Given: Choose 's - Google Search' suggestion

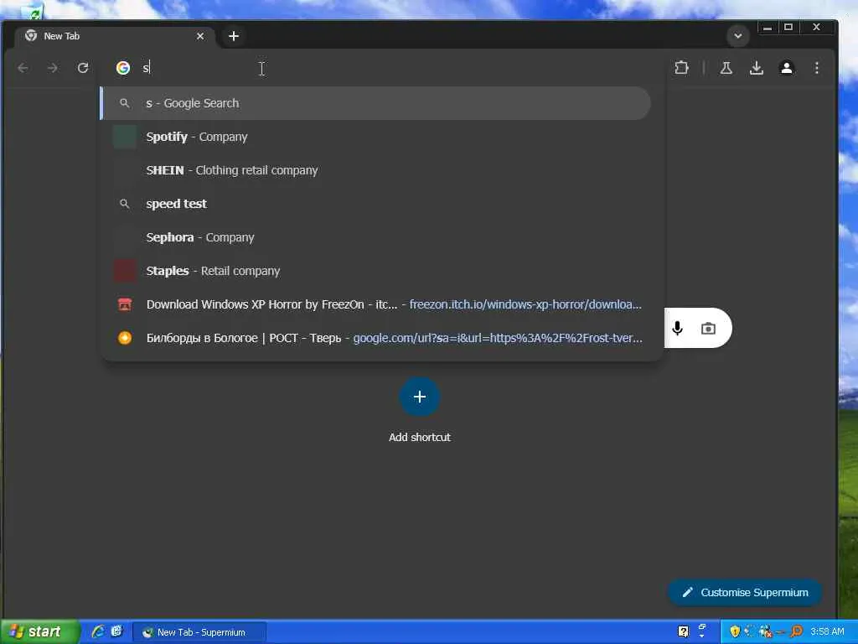Looking at the screenshot, I should (x=375, y=103).
